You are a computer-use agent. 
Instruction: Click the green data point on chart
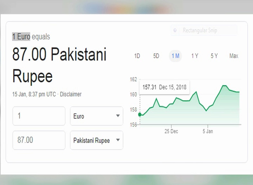tap(140, 114)
